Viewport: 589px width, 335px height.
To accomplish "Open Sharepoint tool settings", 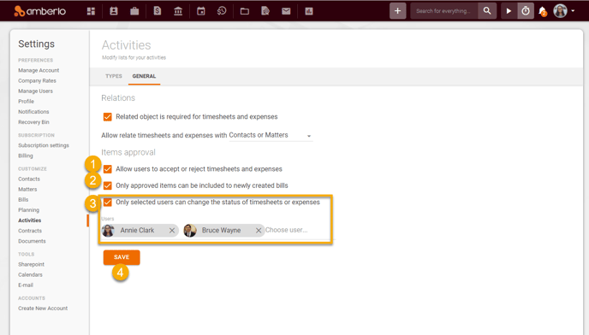I will (x=31, y=264).
